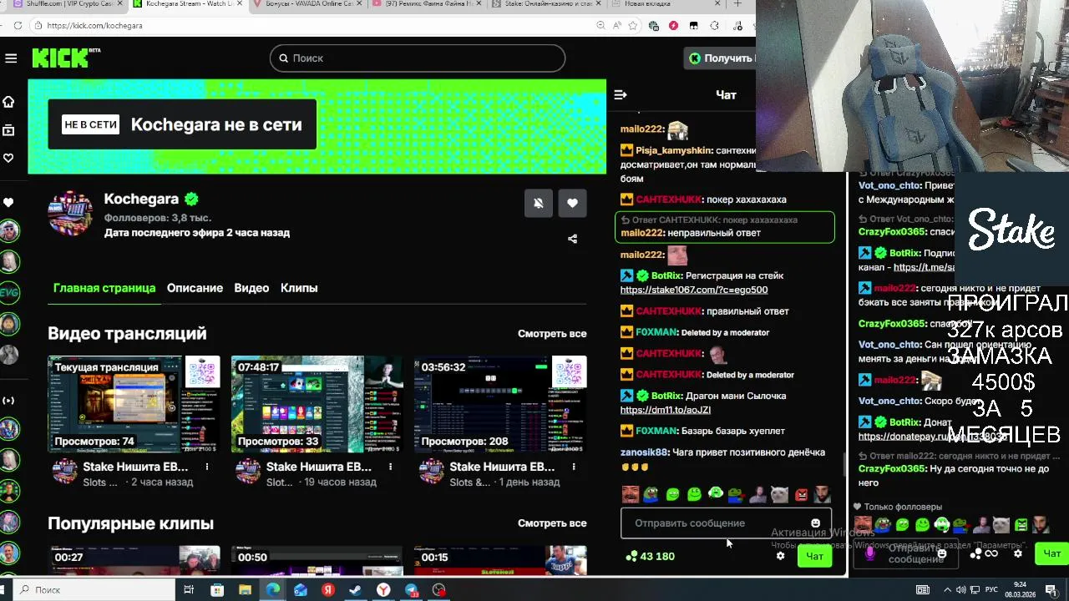Click Windows taskbar Поиск search box
Image resolution: width=1069 pixels, height=601 pixels.
[x=94, y=590]
